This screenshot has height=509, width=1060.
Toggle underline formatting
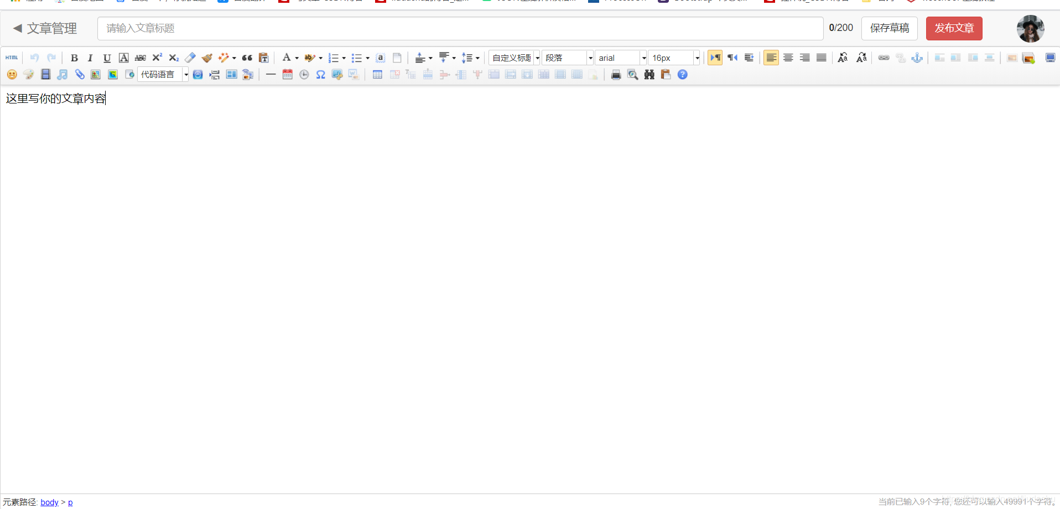click(x=107, y=58)
